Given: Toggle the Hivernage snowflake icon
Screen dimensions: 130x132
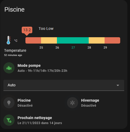Looking at the screenshot, I should coord(73,103).
